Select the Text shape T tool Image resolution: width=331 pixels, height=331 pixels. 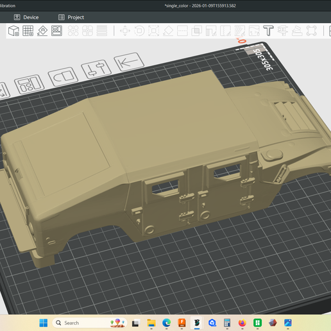click(x=268, y=31)
